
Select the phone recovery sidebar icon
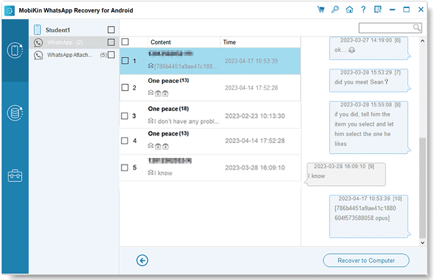(x=14, y=51)
